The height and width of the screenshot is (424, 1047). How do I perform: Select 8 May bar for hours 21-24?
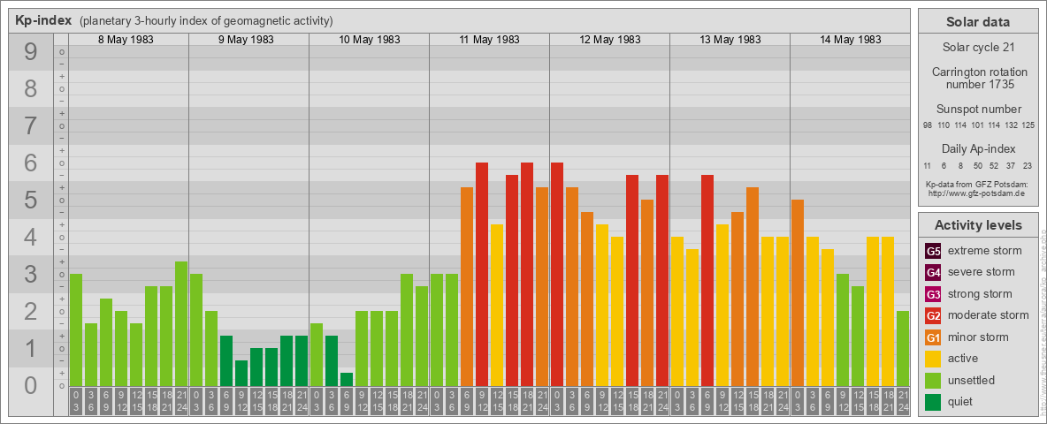tap(181, 324)
